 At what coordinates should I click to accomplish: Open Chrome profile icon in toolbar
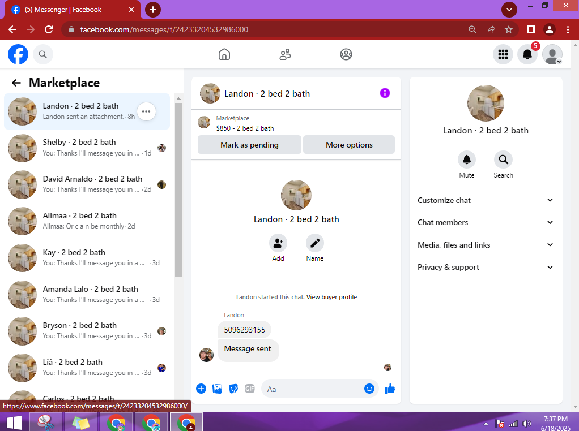click(550, 29)
